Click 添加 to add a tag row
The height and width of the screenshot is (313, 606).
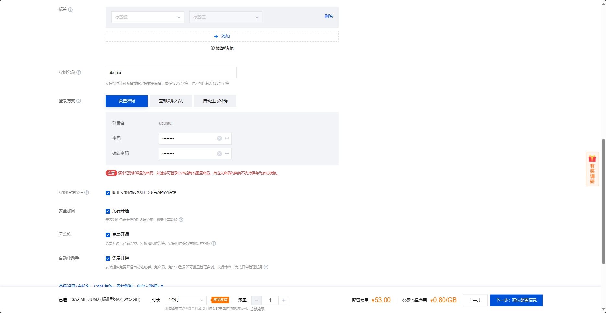point(222,36)
